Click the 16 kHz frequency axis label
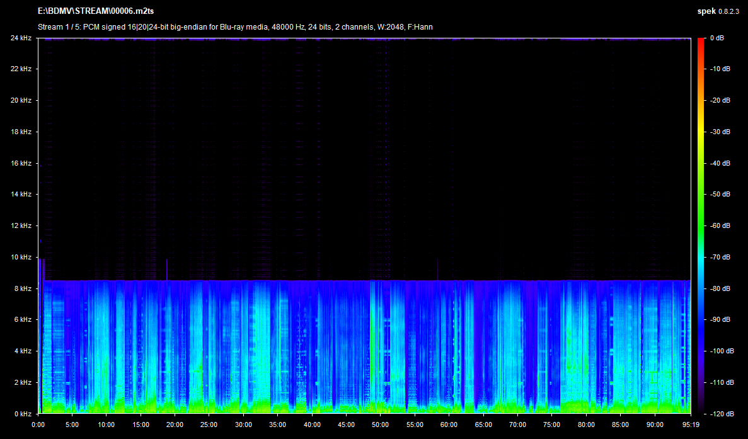 pyautogui.click(x=21, y=163)
